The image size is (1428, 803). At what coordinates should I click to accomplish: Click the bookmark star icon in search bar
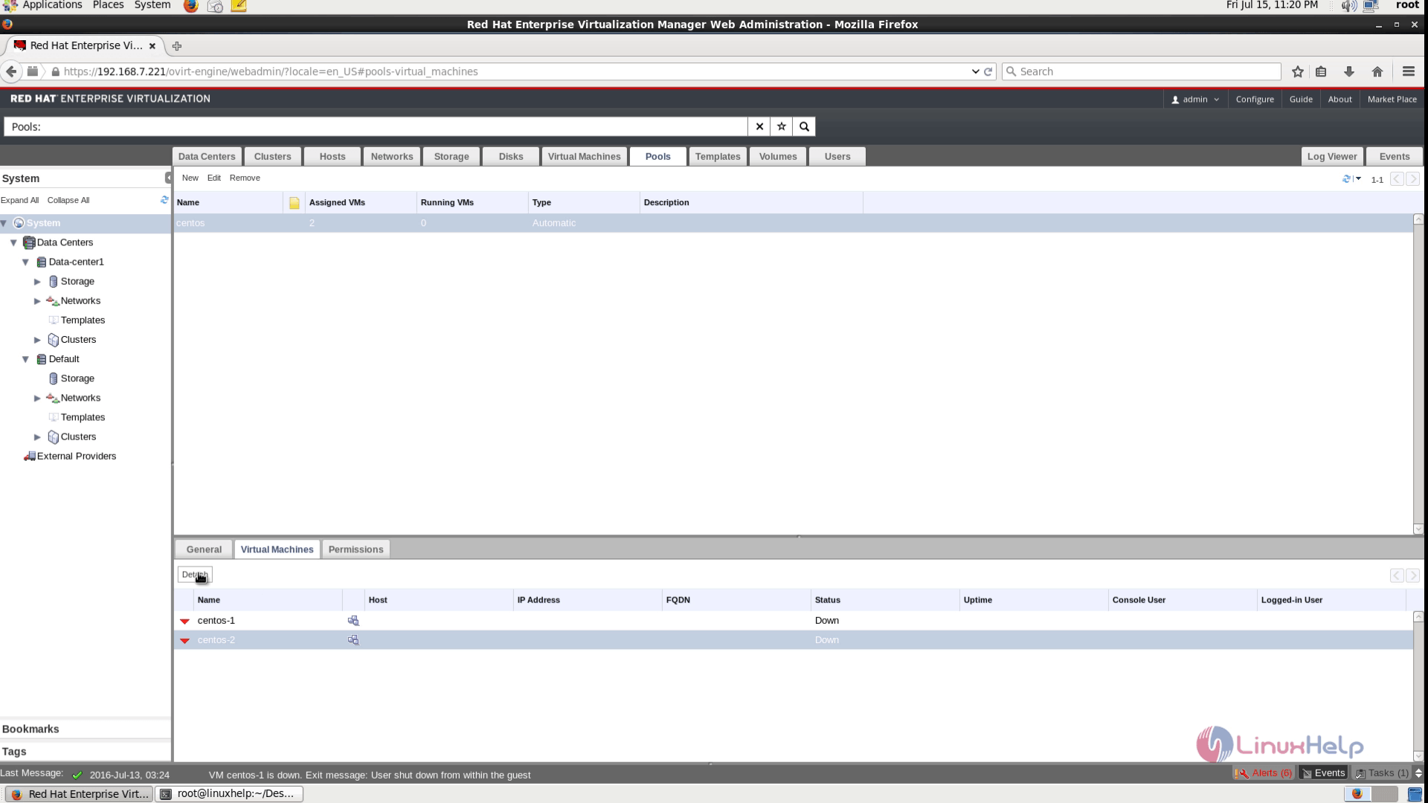coord(782,126)
